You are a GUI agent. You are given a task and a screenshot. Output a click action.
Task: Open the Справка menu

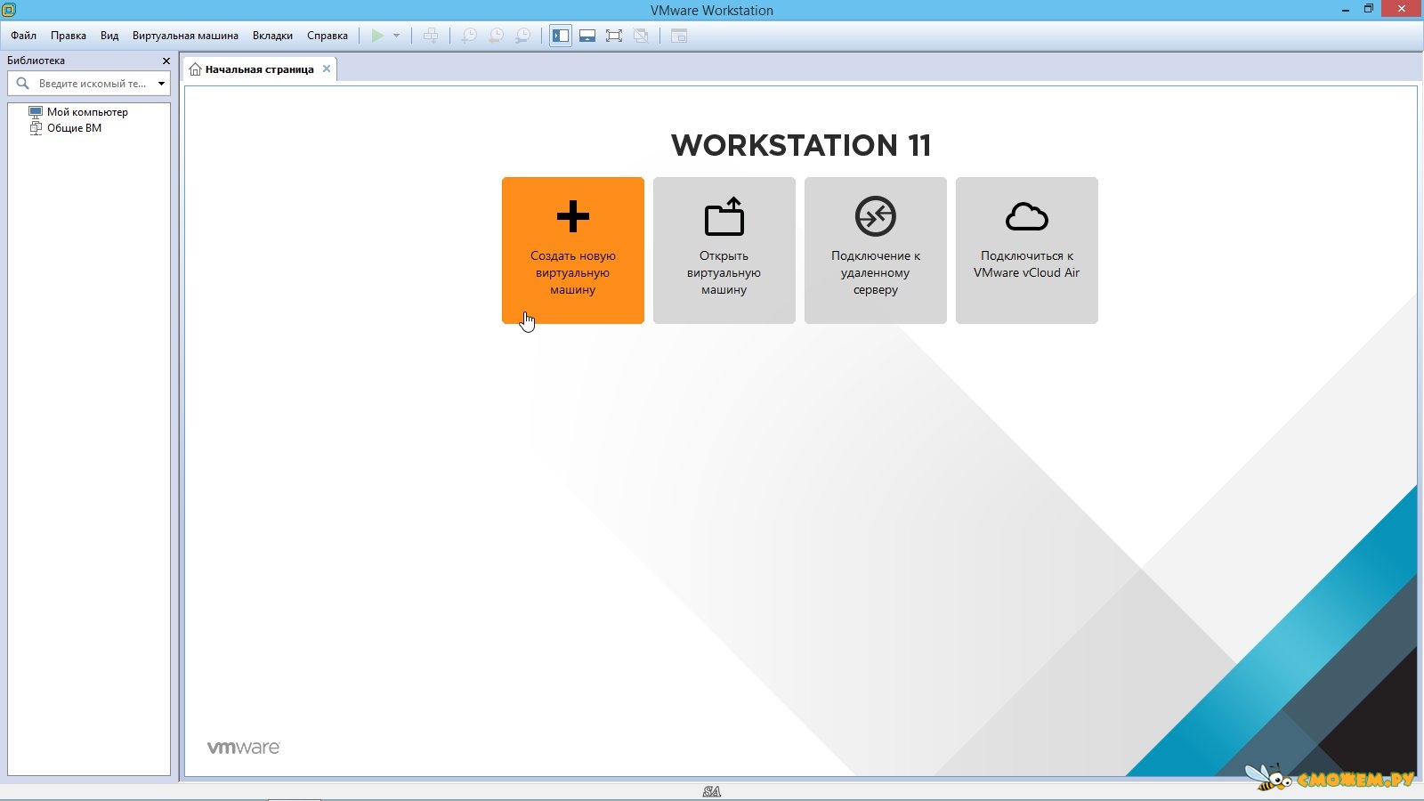(328, 36)
